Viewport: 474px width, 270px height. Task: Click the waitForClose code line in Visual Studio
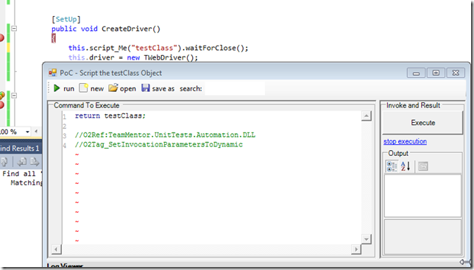[x=158, y=48]
